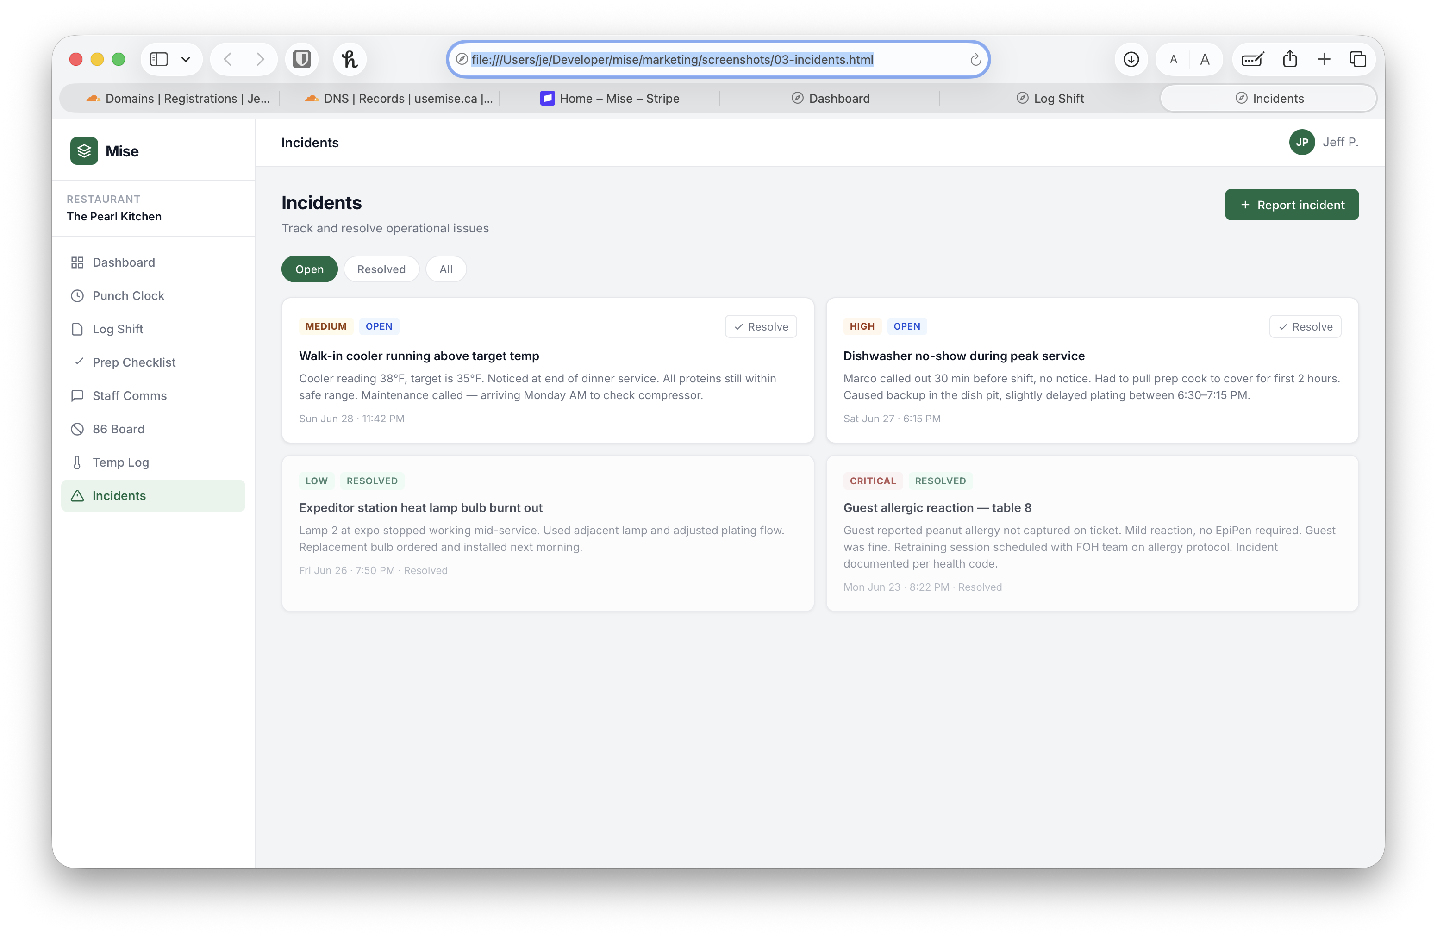Screen dimensions: 1437x937
Task: Filter incidents by Open
Action: (x=309, y=269)
